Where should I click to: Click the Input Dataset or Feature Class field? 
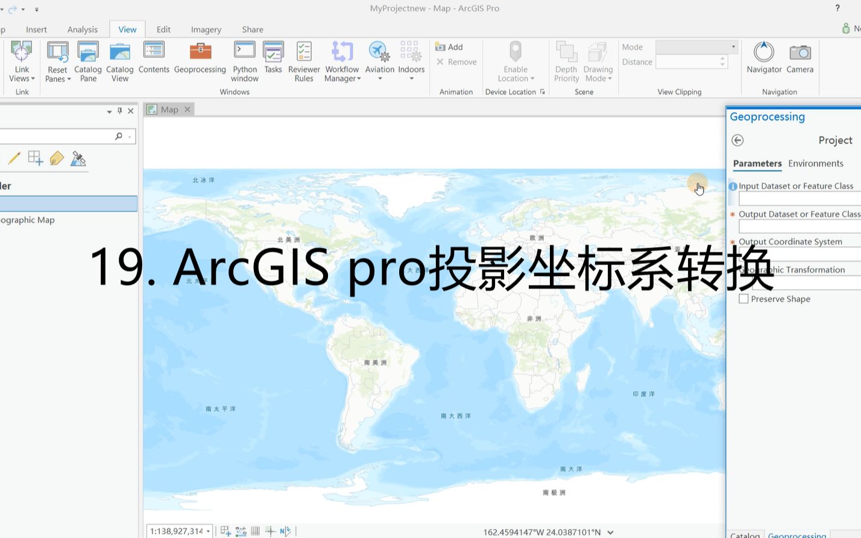(x=799, y=199)
